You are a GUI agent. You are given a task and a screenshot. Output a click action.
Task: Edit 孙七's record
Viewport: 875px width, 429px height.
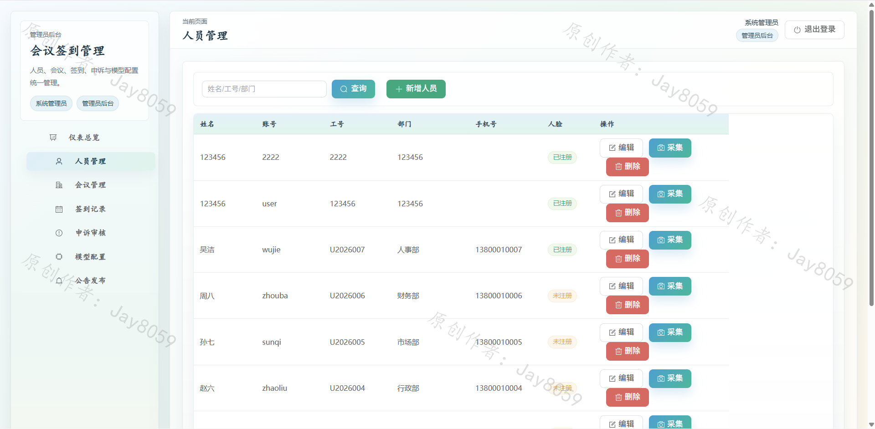click(x=621, y=332)
